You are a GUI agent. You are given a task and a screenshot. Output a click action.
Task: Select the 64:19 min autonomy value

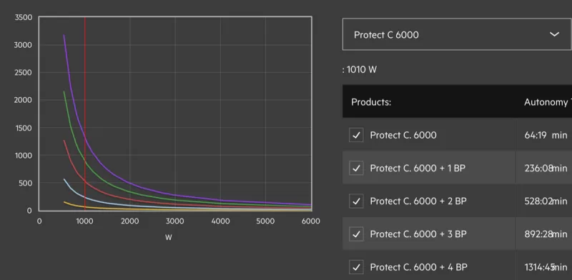click(x=546, y=135)
